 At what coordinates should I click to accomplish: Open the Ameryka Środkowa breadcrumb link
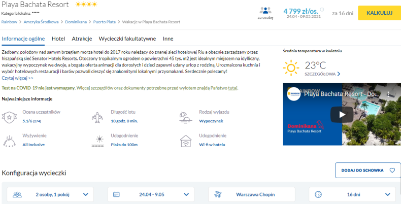[41, 22]
